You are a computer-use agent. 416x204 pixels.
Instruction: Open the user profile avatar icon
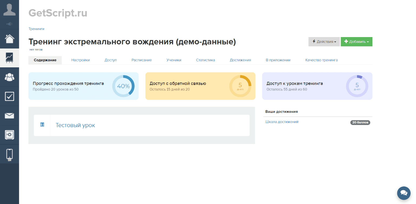tap(9, 9)
